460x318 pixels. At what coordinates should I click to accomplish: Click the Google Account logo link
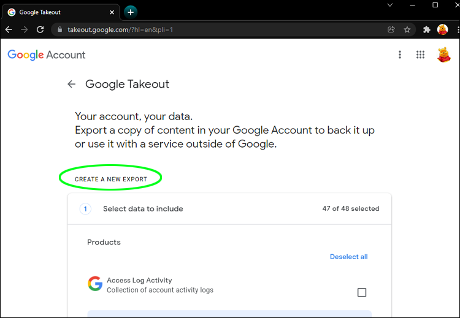pyautogui.click(x=47, y=55)
